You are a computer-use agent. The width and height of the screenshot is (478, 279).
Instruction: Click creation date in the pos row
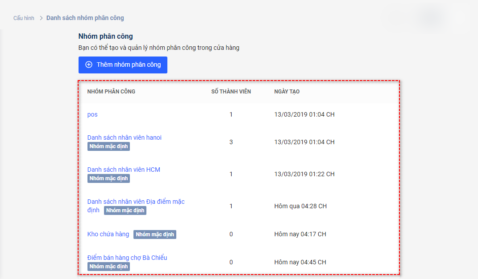coord(304,114)
